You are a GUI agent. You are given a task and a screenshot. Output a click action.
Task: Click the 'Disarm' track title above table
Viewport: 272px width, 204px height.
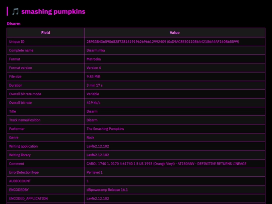tap(14, 24)
